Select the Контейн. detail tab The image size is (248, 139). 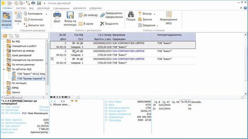(196, 102)
